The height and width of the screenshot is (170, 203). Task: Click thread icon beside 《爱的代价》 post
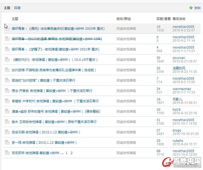(x=7, y=60)
